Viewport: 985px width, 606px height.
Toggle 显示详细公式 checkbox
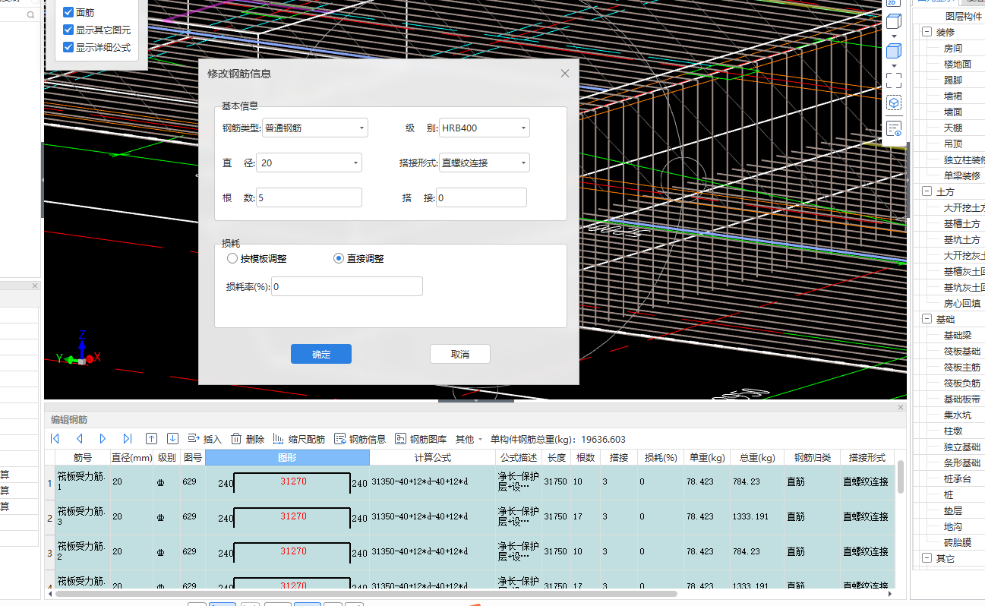click(68, 47)
